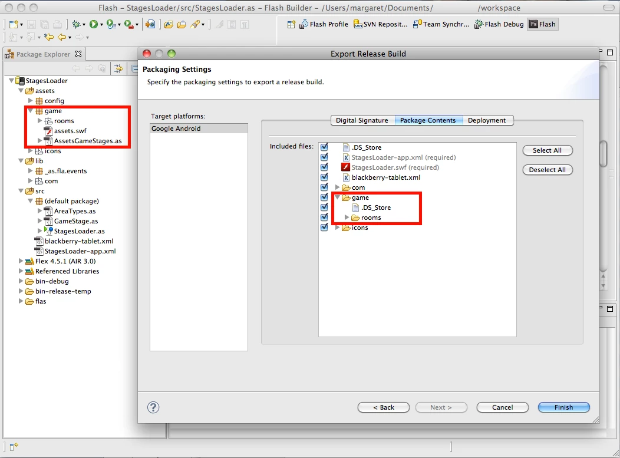Uncheck the icons folder checkbox

pos(324,227)
